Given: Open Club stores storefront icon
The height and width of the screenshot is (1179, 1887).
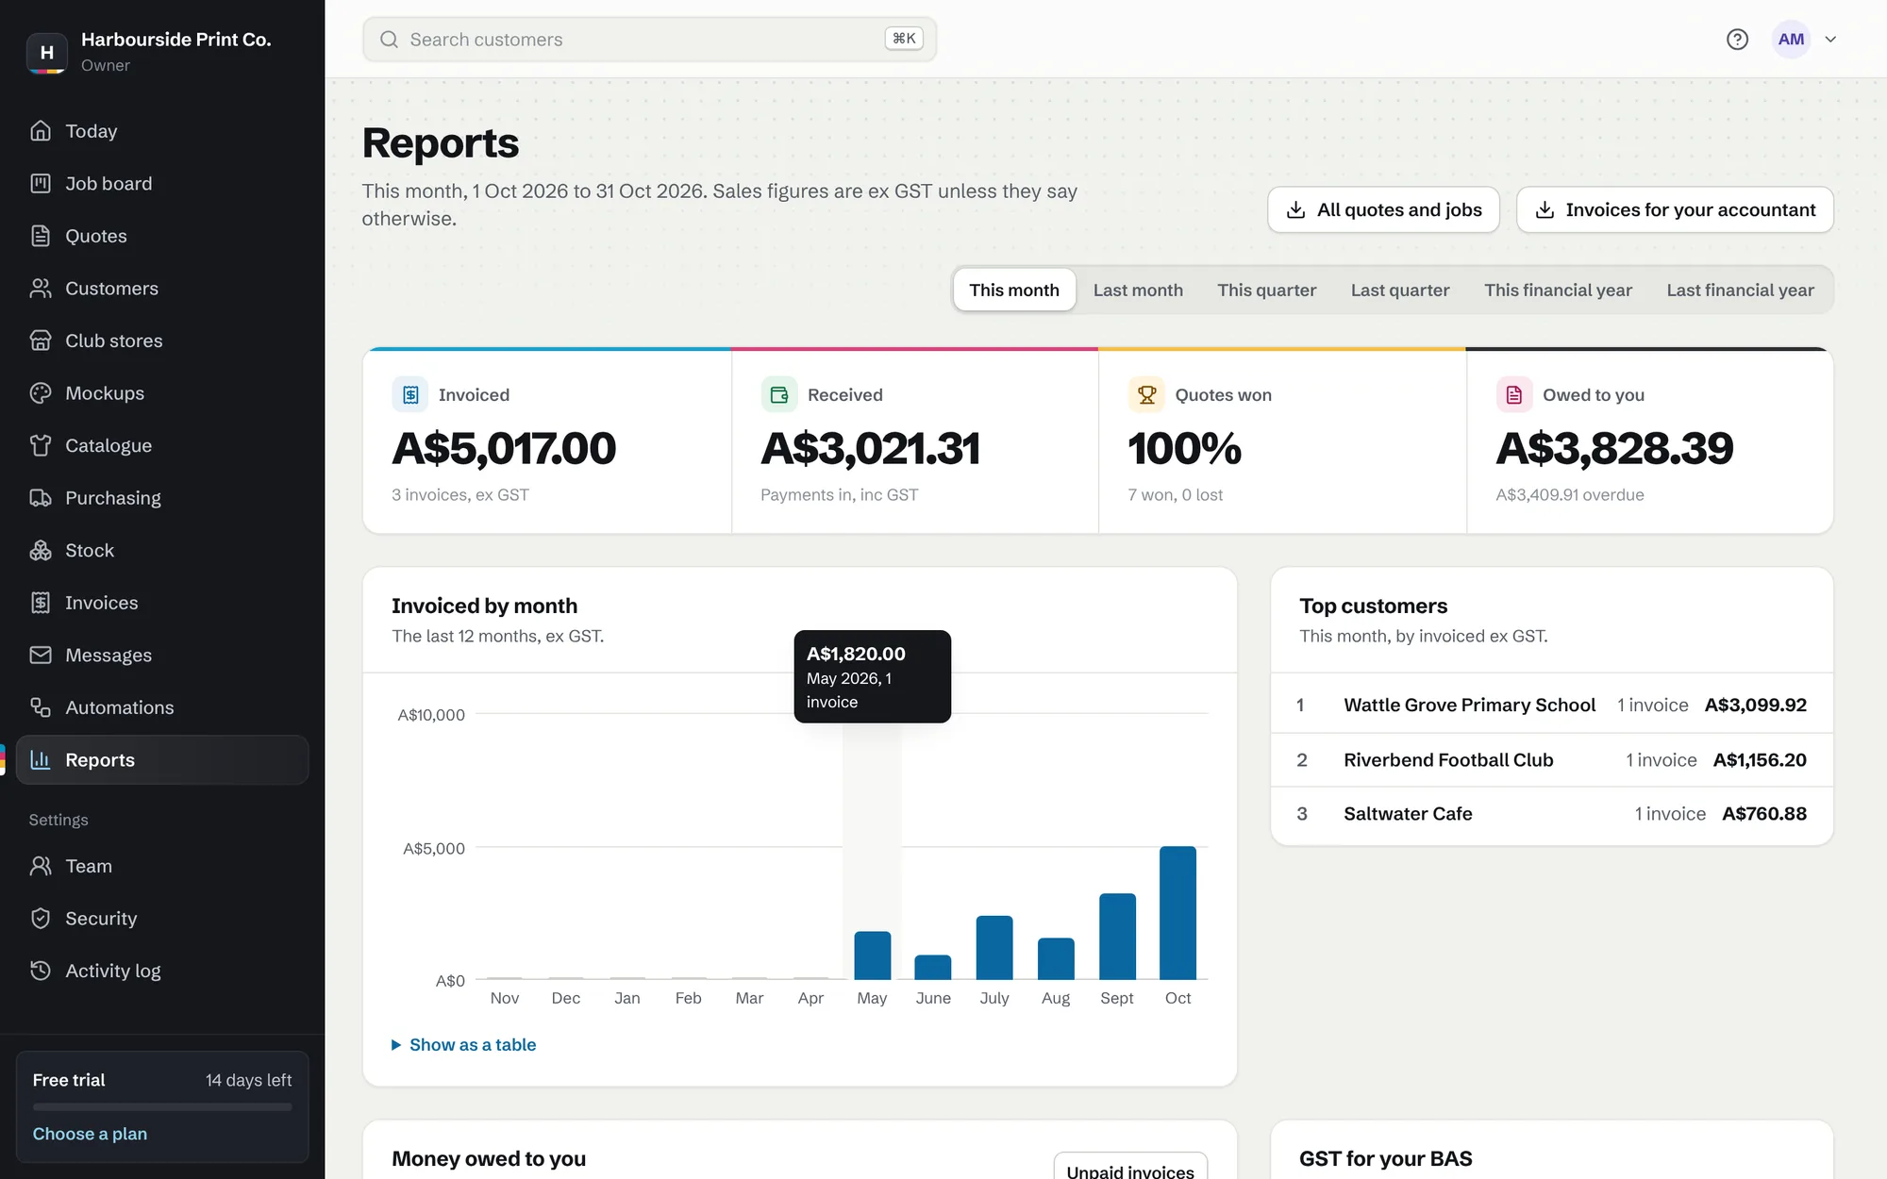Looking at the screenshot, I should (x=41, y=340).
